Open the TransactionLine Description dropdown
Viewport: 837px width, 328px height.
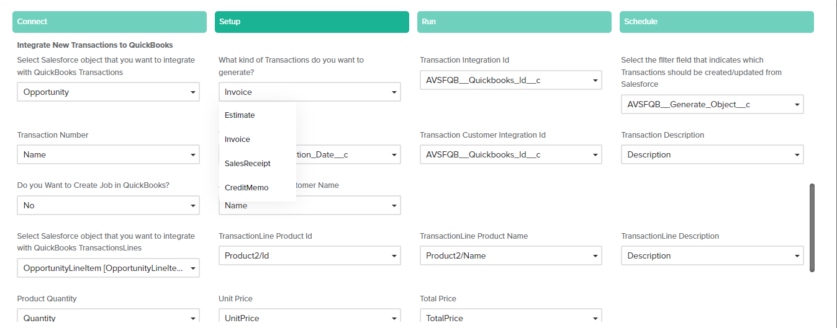pyautogui.click(x=712, y=256)
